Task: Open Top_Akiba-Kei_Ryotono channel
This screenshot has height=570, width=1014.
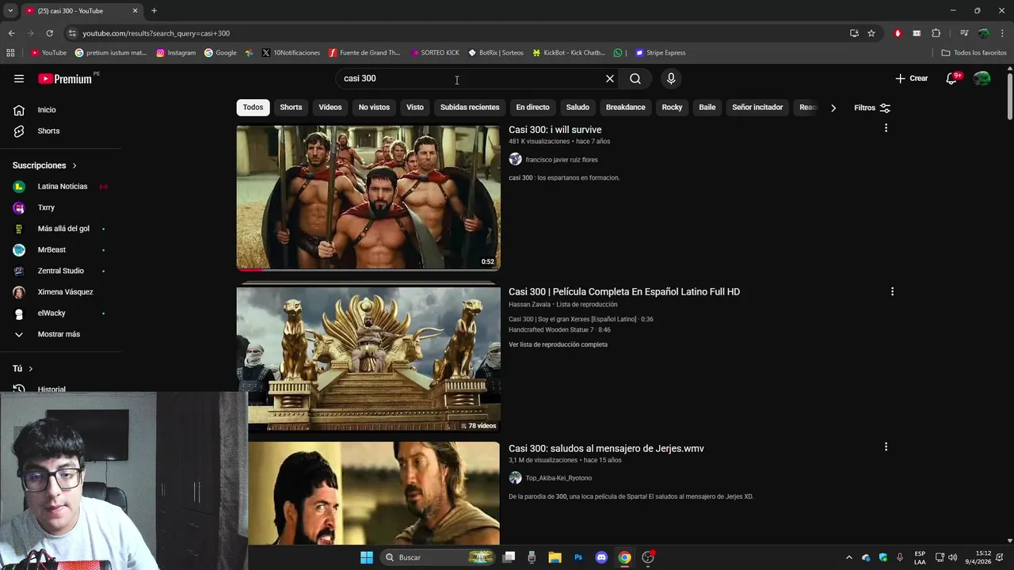Action: tap(558, 478)
